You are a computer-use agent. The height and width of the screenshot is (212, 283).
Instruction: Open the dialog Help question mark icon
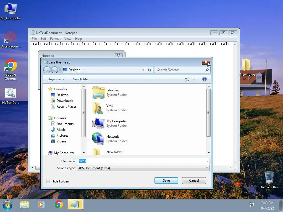[204, 79]
